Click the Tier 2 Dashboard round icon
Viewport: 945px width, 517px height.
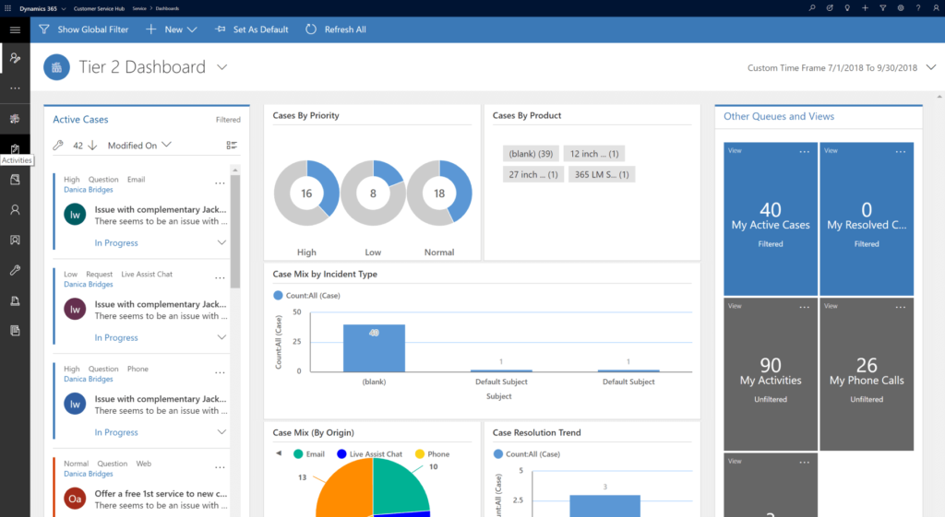56,67
